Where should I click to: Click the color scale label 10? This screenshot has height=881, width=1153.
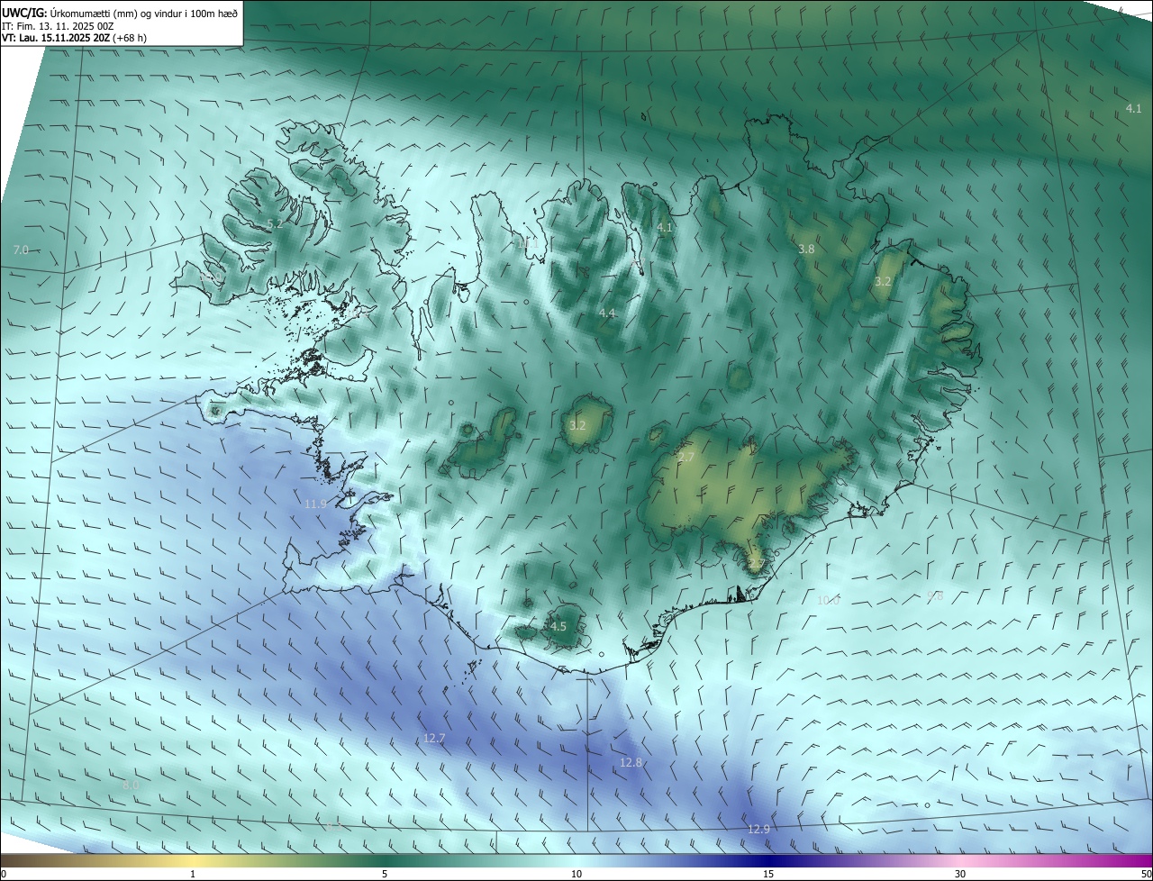pyautogui.click(x=576, y=874)
